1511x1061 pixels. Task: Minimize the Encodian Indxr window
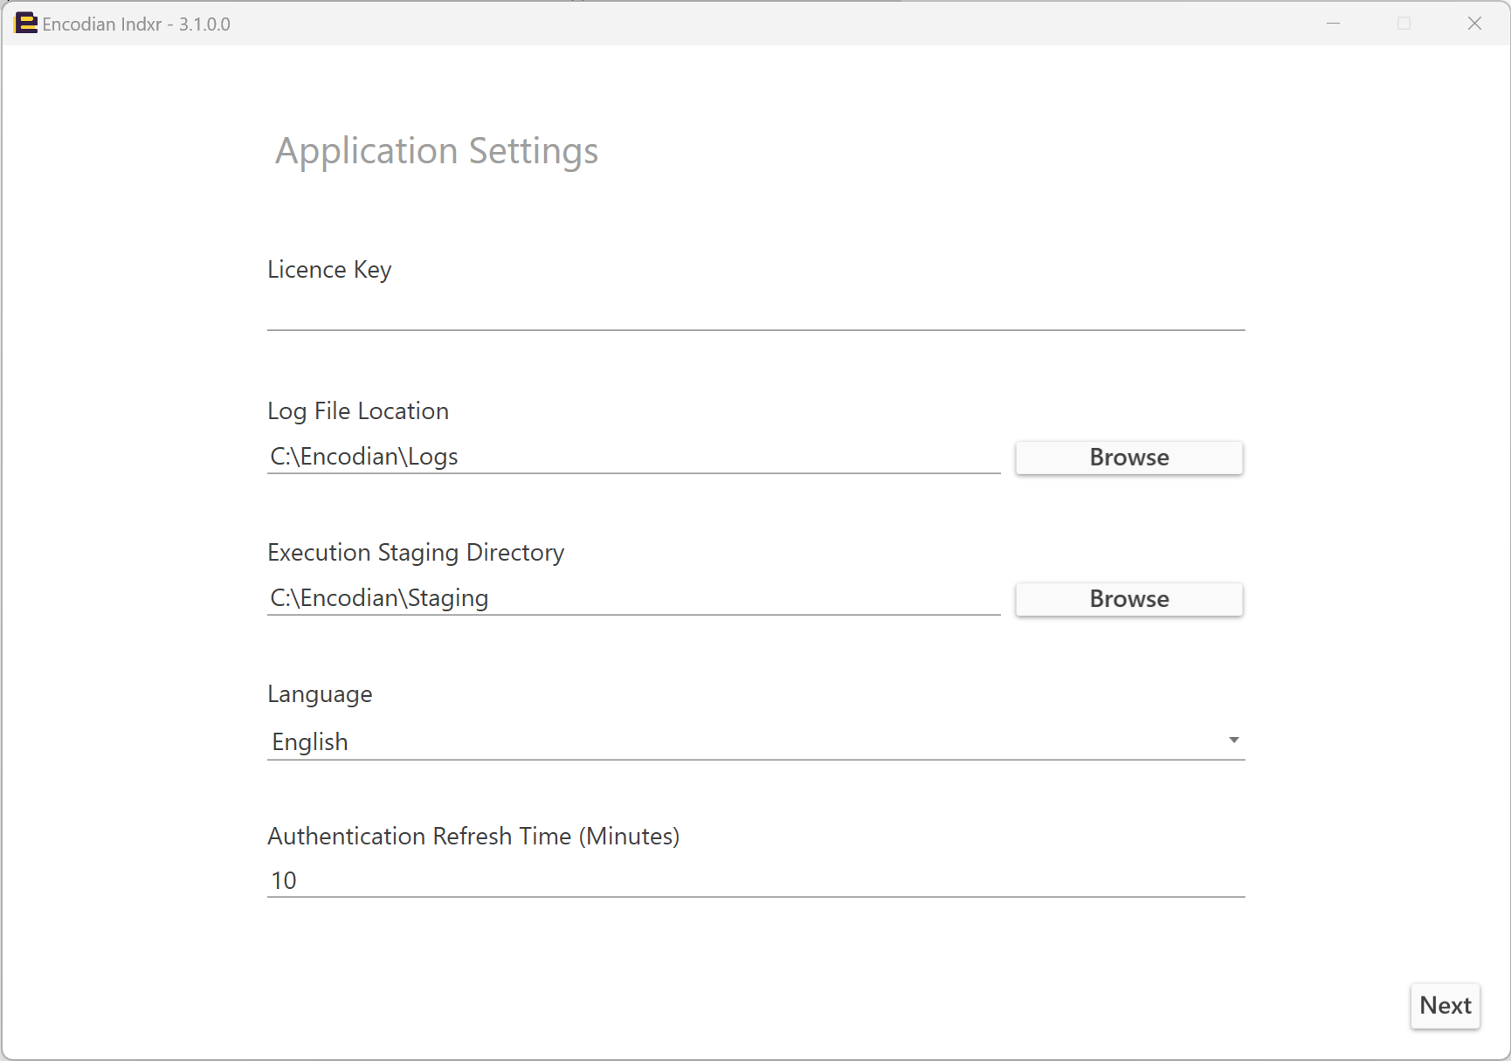[1333, 24]
